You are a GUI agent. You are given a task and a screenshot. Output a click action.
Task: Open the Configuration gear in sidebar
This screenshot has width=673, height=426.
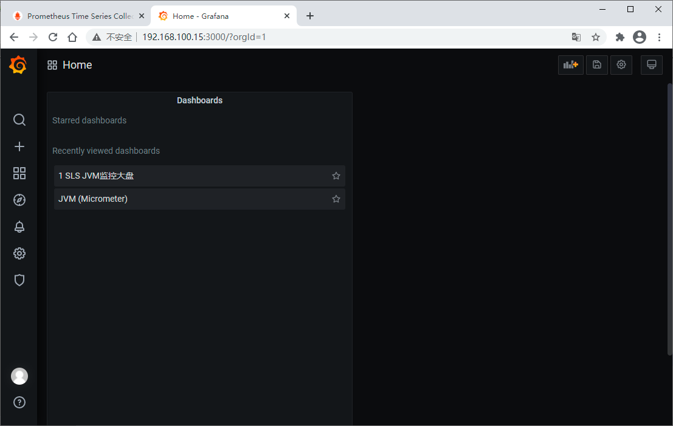pos(19,253)
